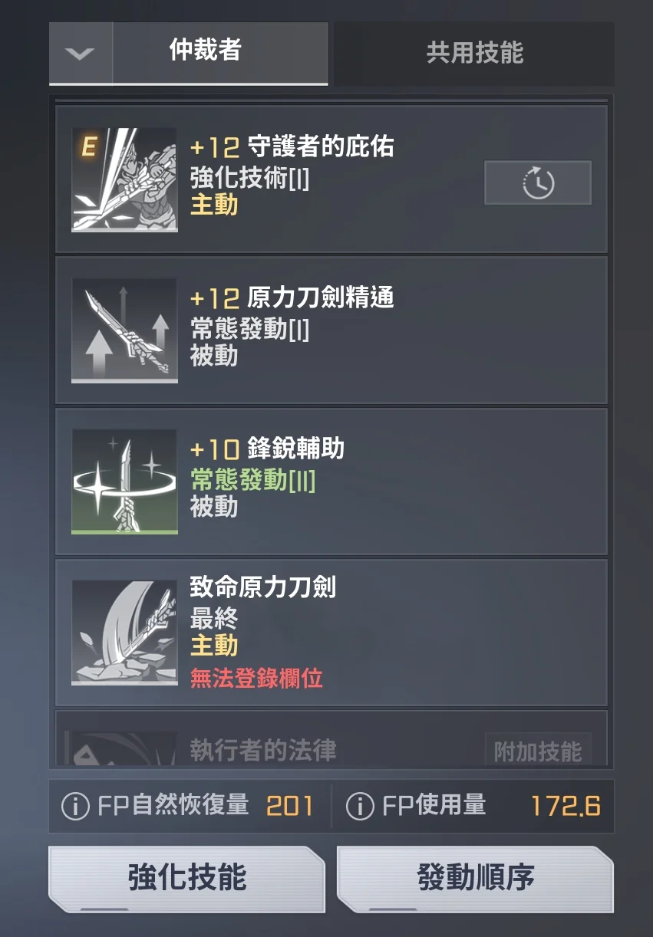Expand the class dropdown chevron
Screen dimensions: 653x937
(81, 54)
